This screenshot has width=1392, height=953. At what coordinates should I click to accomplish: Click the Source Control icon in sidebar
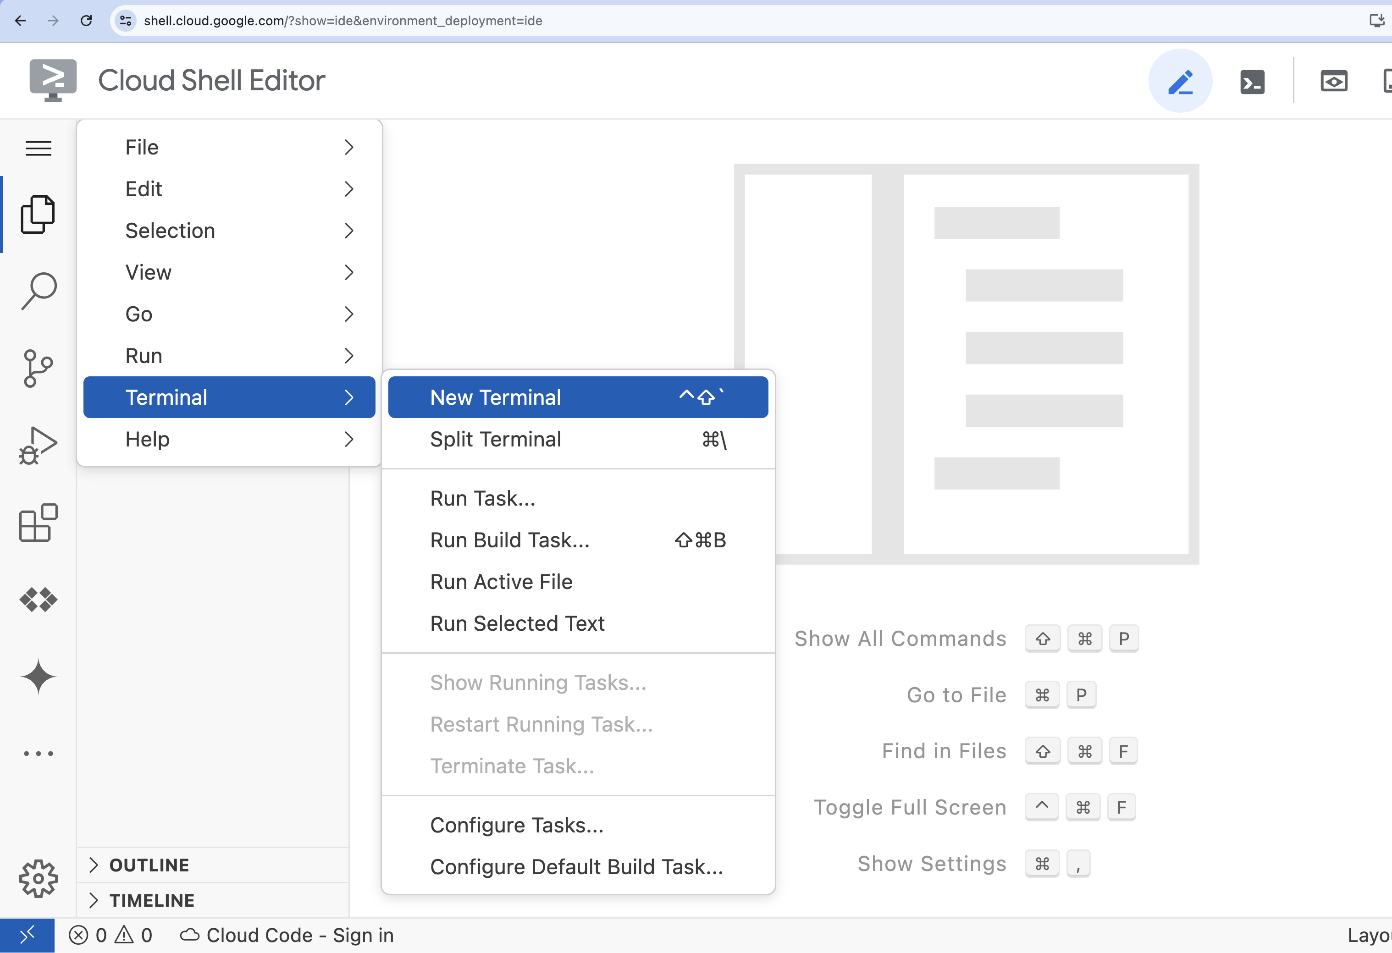(x=38, y=371)
